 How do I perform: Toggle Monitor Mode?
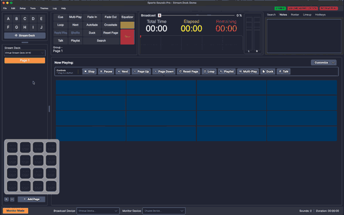[x=15, y=211]
